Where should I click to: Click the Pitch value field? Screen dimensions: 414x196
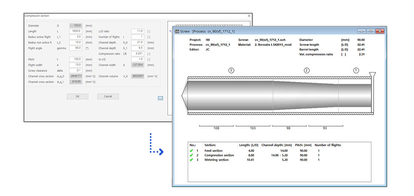point(75,59)
